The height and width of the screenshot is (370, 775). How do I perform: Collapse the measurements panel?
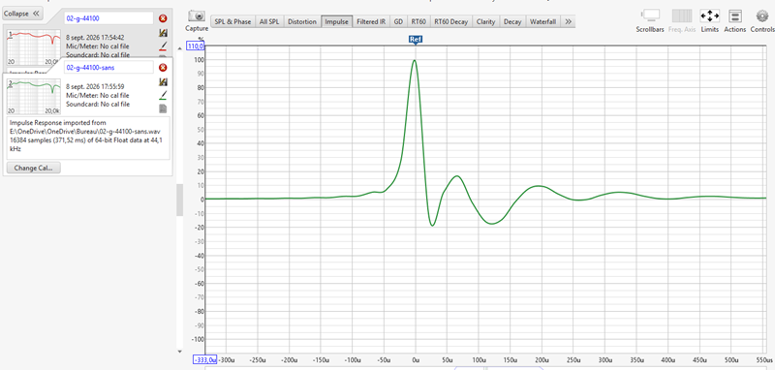(x=21, y=14)
